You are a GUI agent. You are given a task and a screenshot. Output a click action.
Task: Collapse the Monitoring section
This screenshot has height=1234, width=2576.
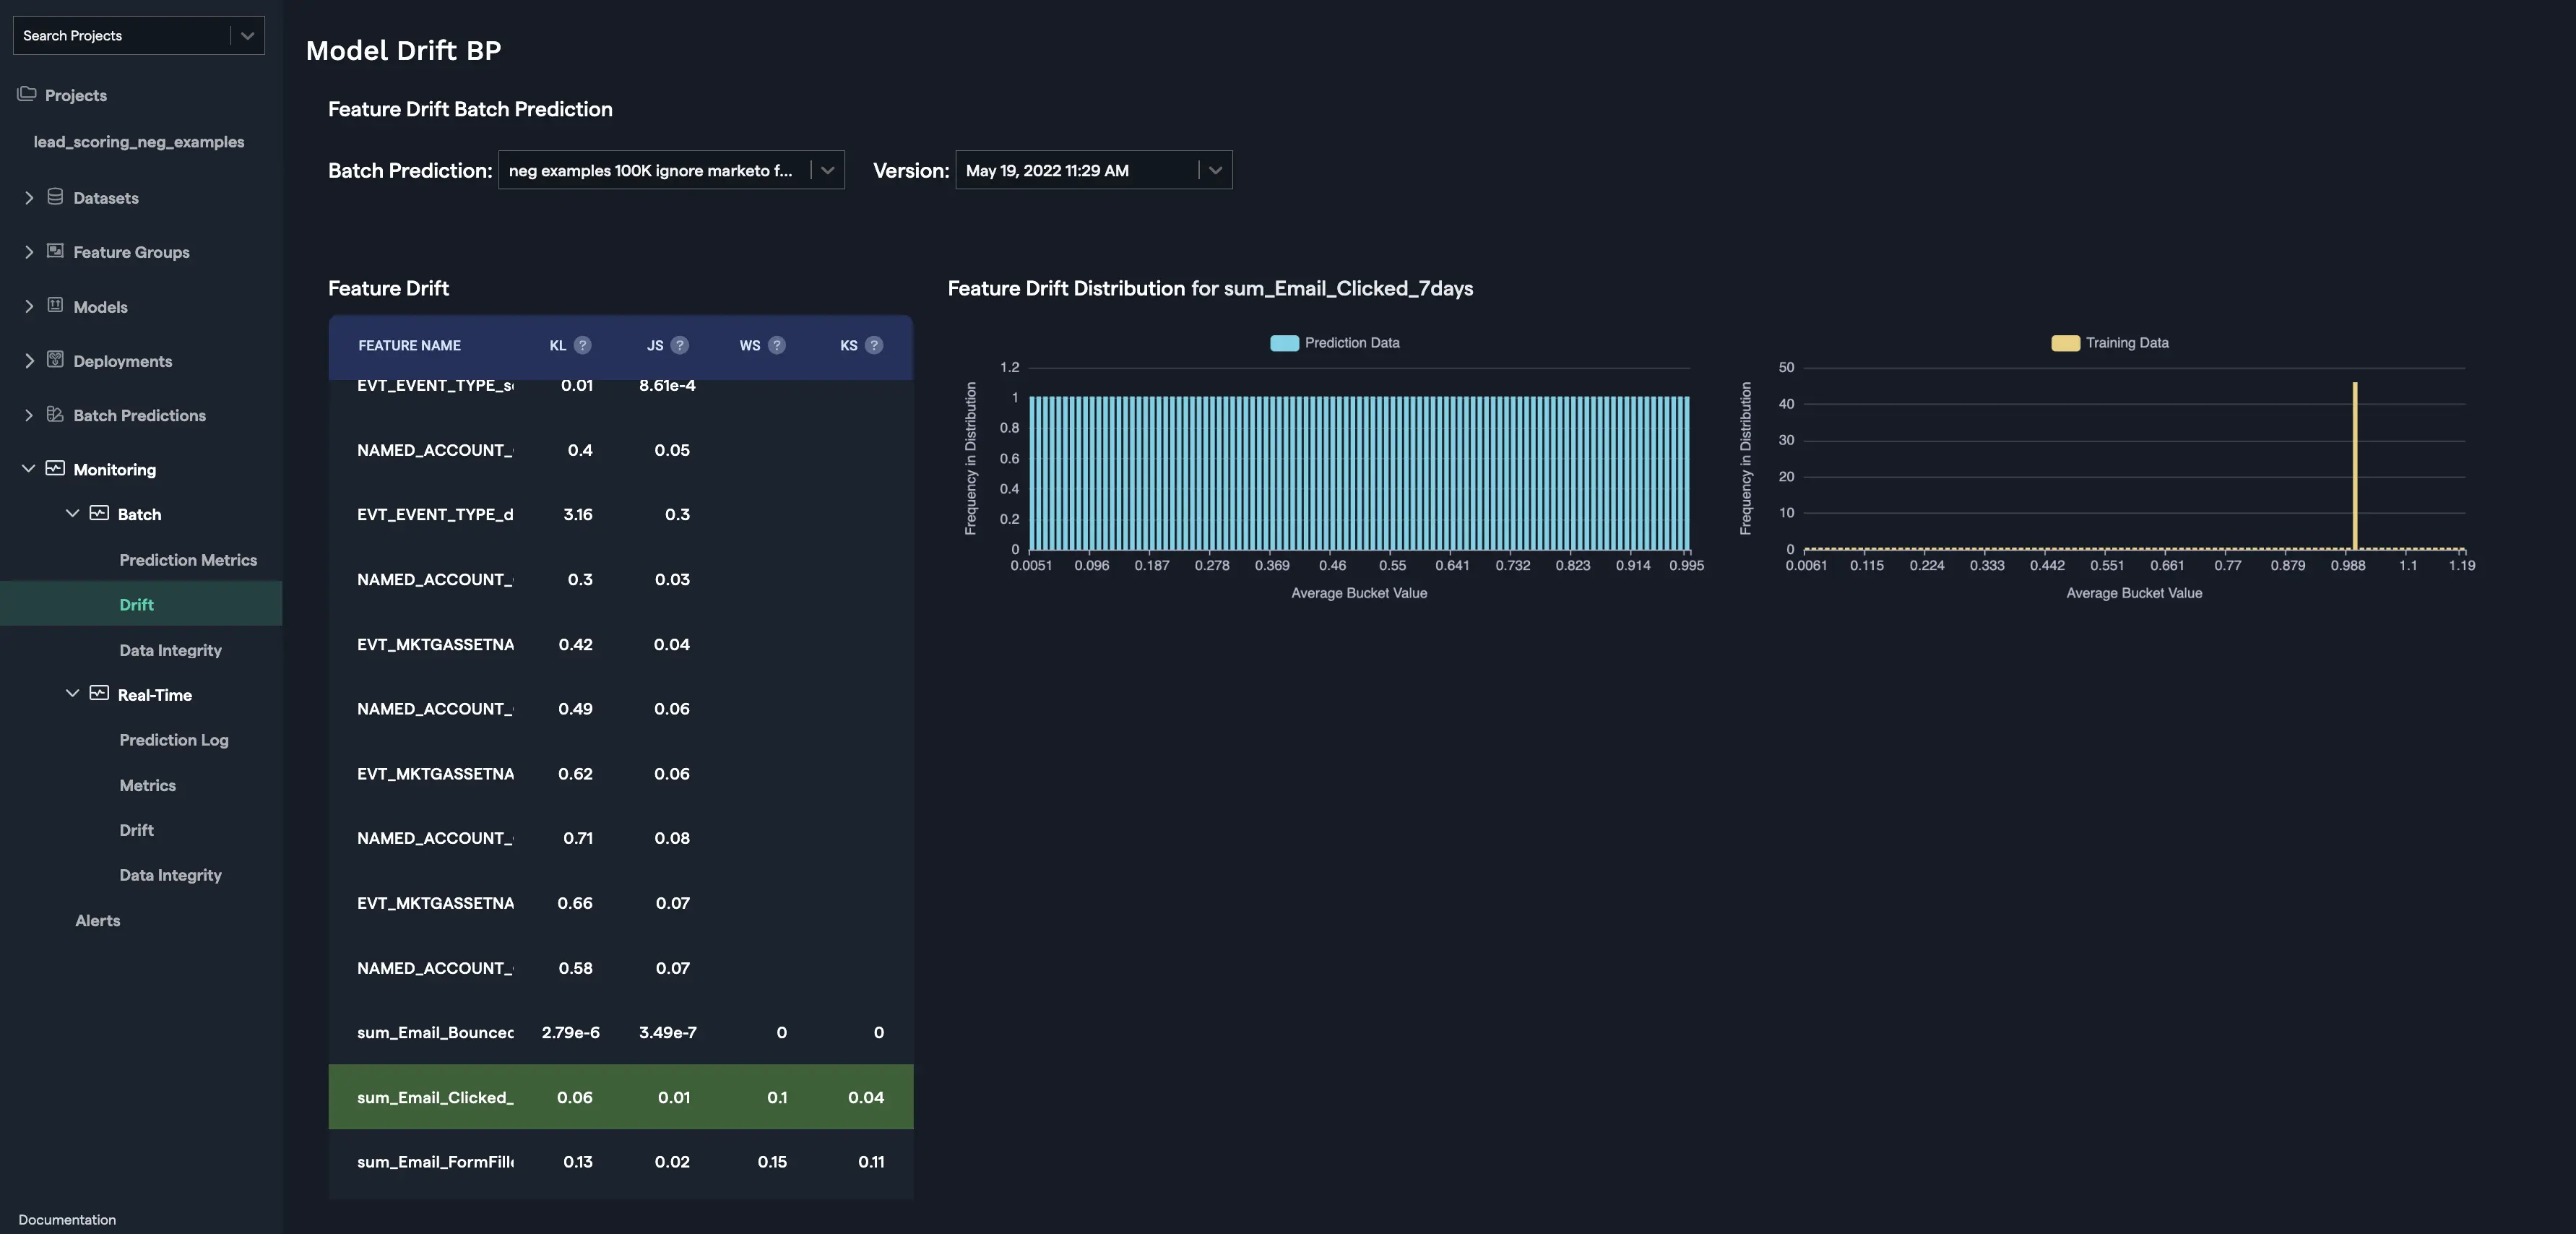27,468
